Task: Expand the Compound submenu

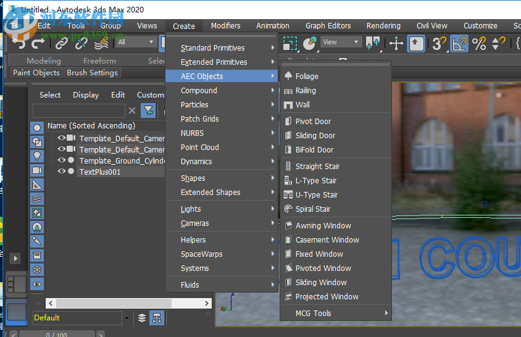Action: 222,90
